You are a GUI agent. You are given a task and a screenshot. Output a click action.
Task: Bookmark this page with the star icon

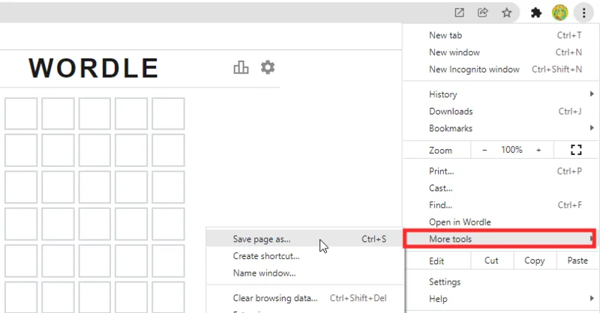coord(507,13)
